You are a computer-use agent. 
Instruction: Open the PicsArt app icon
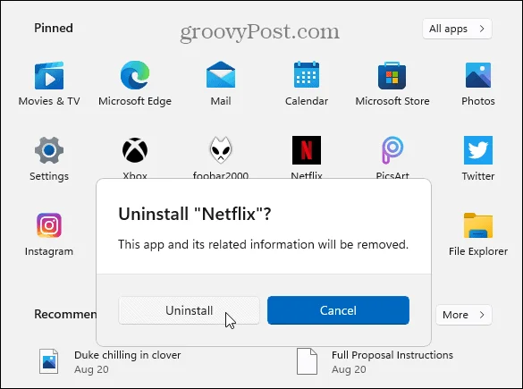click(x=392, y=150)
